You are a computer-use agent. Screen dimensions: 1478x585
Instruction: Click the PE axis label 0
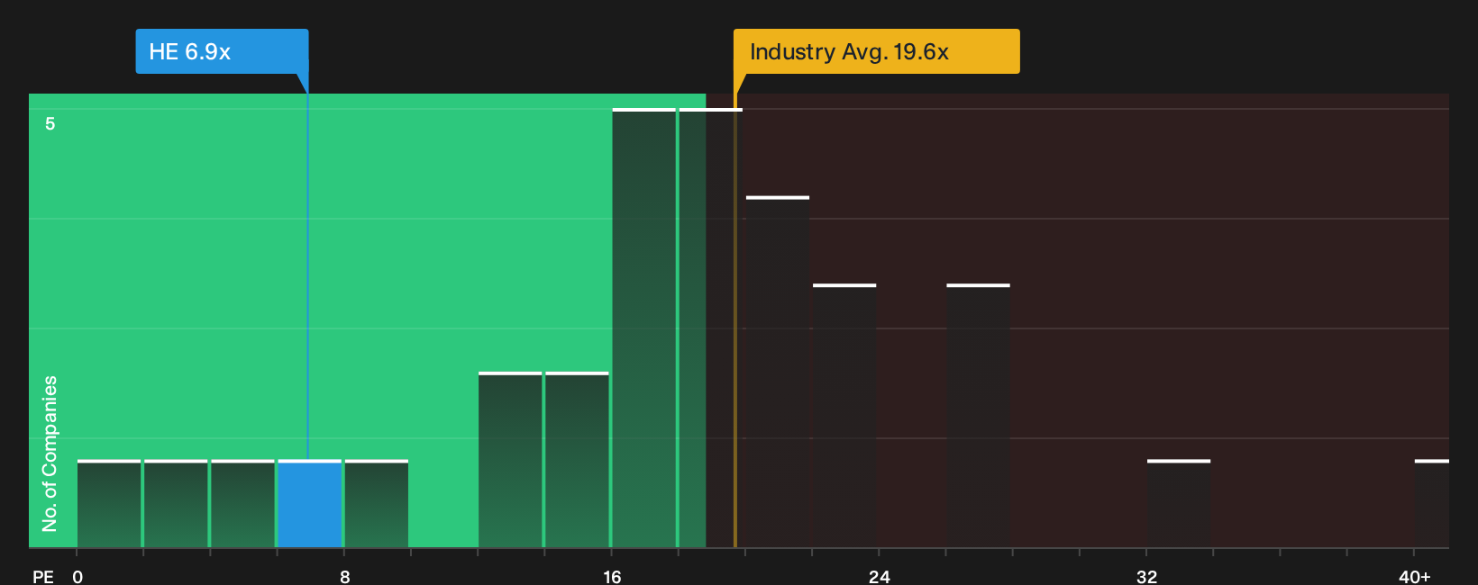coord(78,576)
